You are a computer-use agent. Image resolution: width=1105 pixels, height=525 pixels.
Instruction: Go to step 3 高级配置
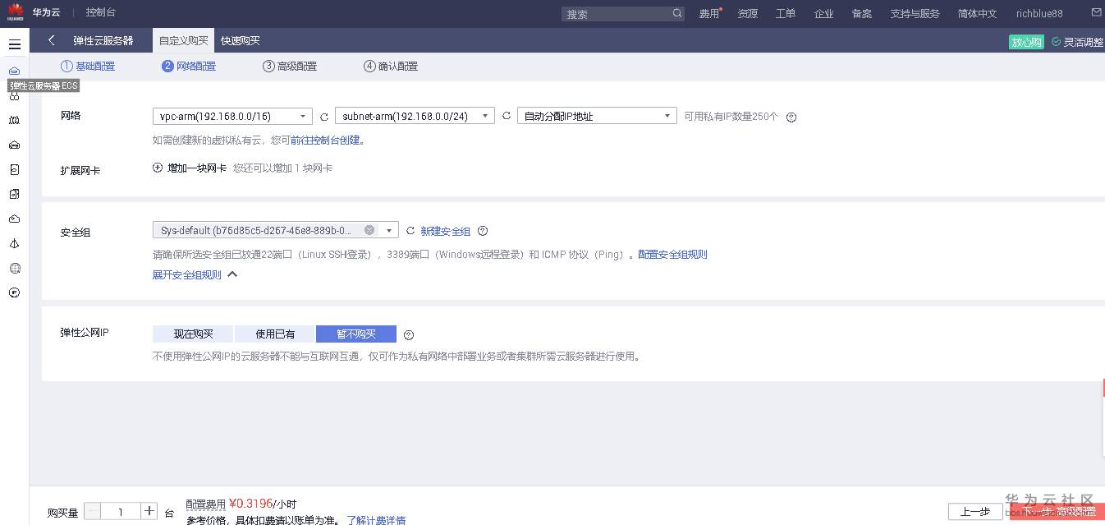click(290, 67)
